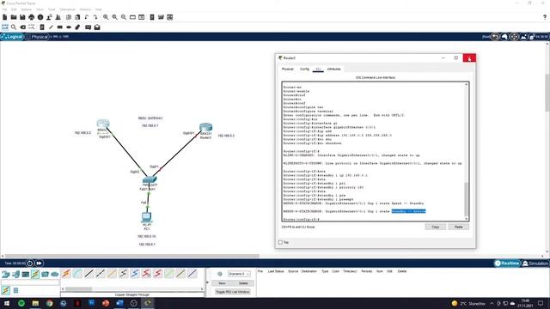Select the Draw Line tool
The height and width of the screenshot is (309, 550).
51,27
